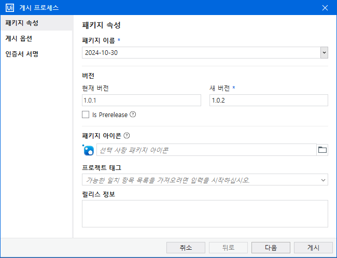337x258 pixels.
Task: Open help tooltip for 패키지 아이콘
Action: click(x=127, y=136)
